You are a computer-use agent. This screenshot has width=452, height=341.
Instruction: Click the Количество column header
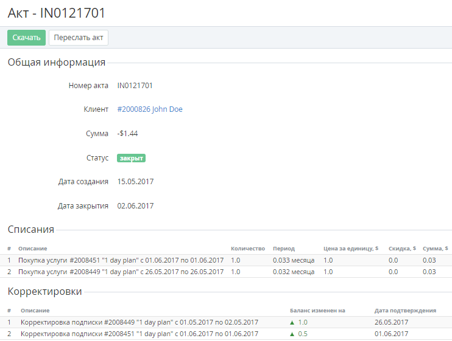coord(248,249)
